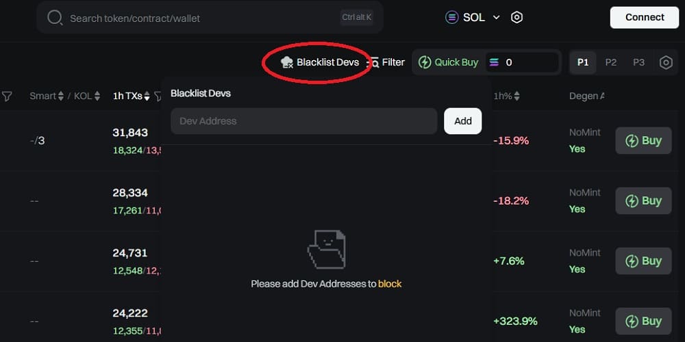This screenshot has width=685, height=342.
Task: Switch to the P2 preset tab
Action: (611, 62)
